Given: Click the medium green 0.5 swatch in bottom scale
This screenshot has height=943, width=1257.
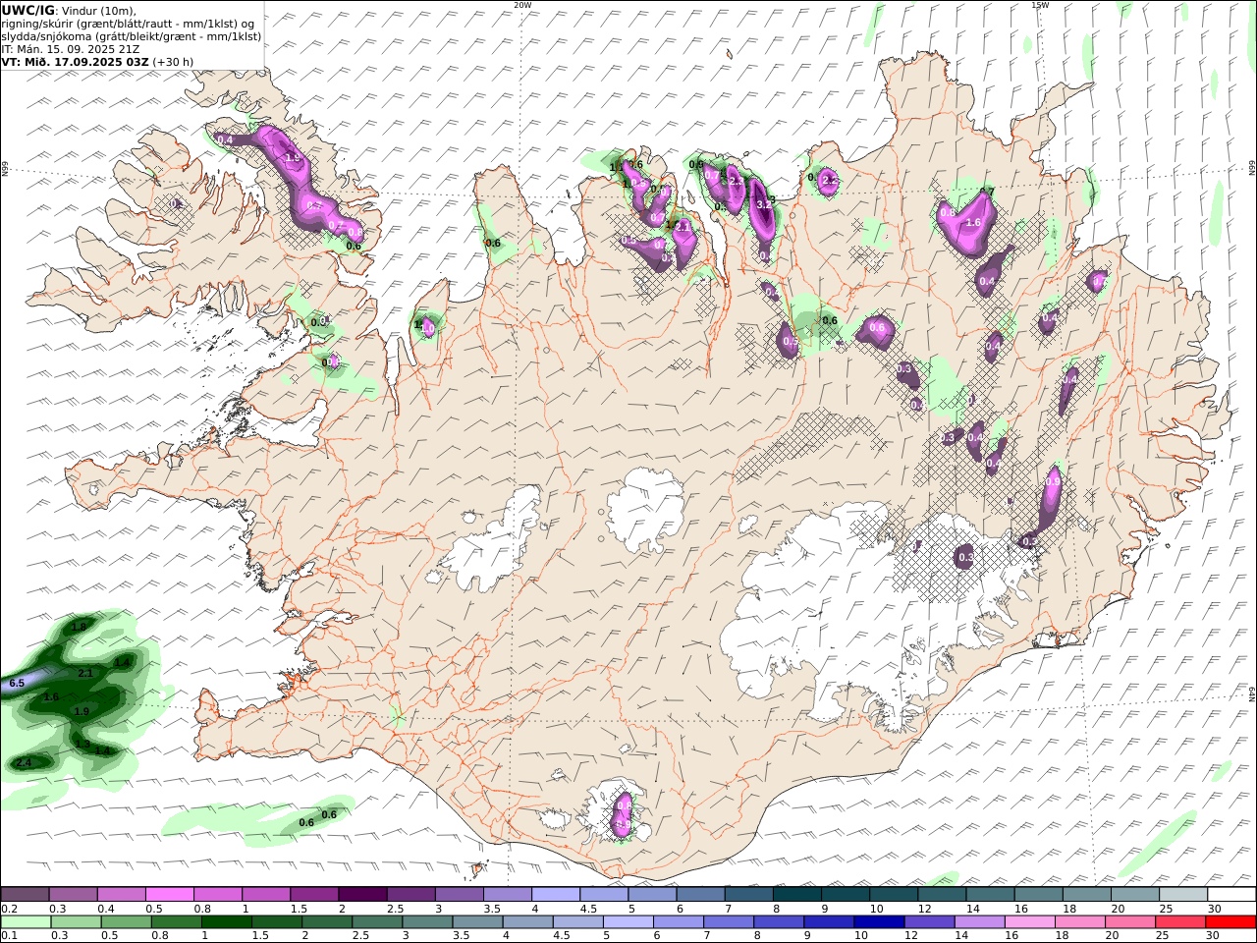Looking at the screenshot, I should click(x=126, y=921).
